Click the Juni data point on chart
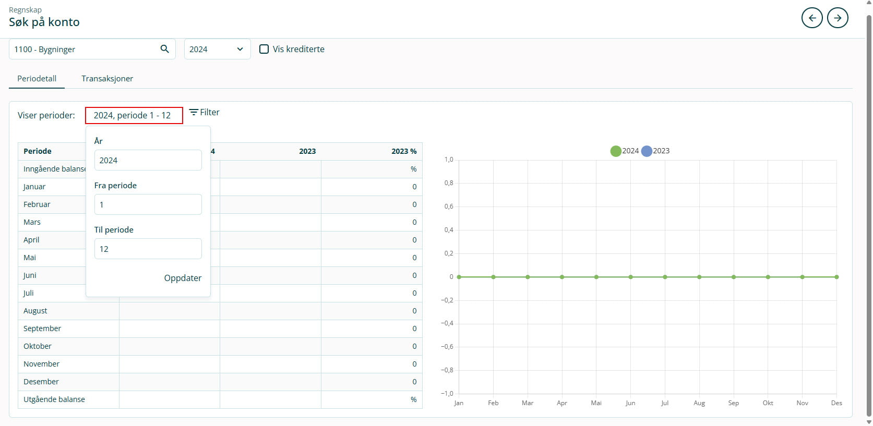 630,277
